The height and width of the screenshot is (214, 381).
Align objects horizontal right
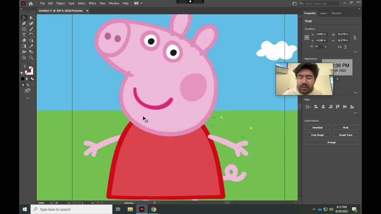coord(330,107)
